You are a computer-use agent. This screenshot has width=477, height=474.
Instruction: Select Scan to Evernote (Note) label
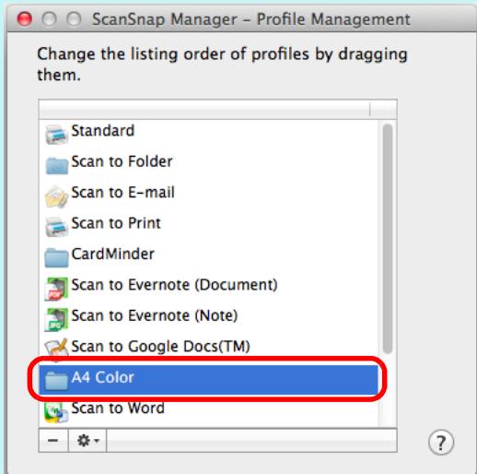tap(155, 315)
